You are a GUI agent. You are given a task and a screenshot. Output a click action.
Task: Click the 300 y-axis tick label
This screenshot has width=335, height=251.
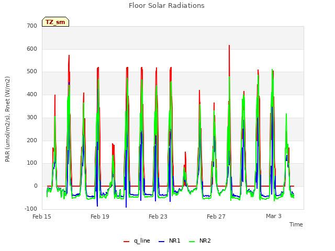(32, 117)
